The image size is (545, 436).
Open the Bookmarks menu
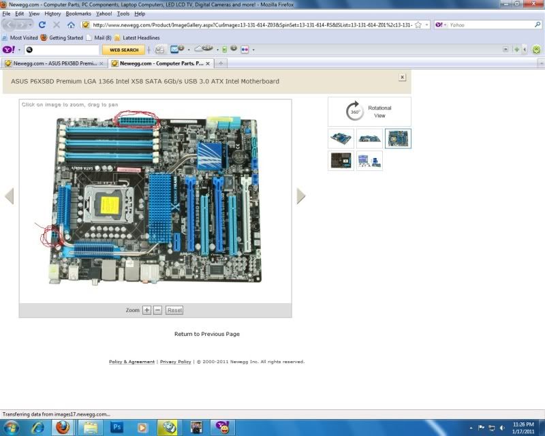78,14
